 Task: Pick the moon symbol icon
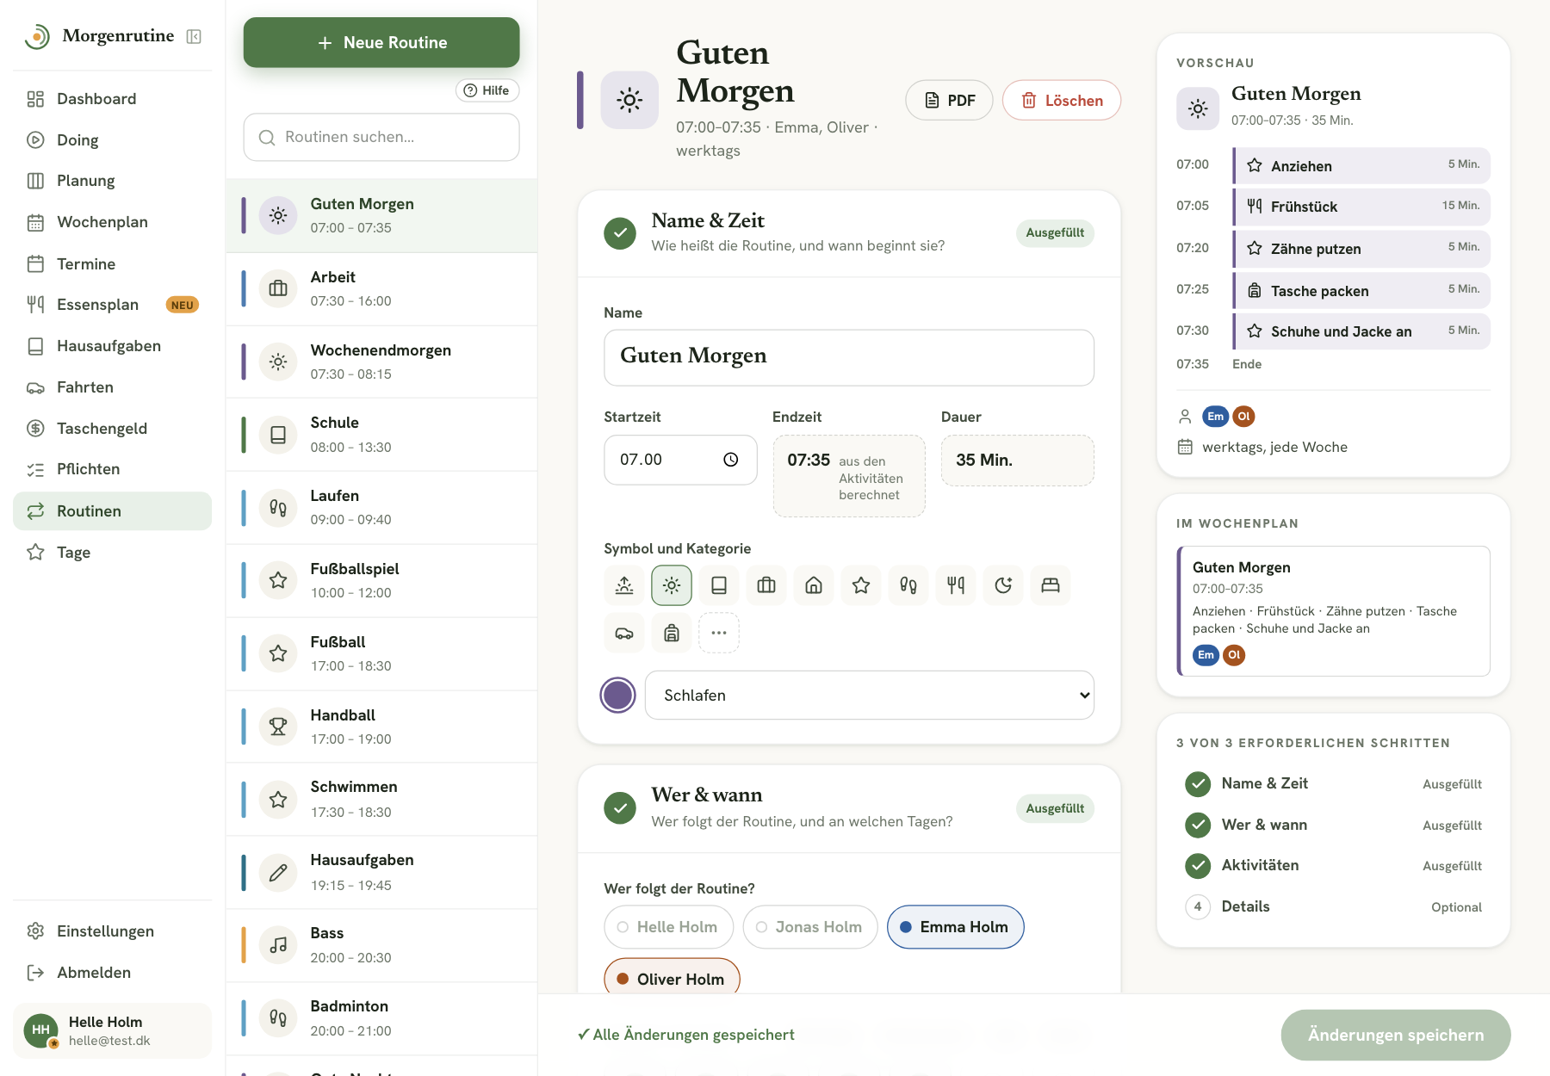pyautogui.click(x=1003, y=585)
